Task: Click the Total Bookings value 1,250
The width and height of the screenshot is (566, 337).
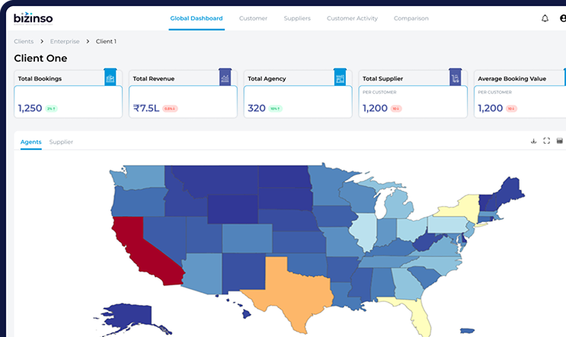Action: click(30, 108)
